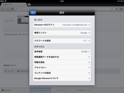This screenshot has height=93, width=124.
Task: Click chevron on the 閲覧履歴データを消去する row
Action: [x=89, y=57]
